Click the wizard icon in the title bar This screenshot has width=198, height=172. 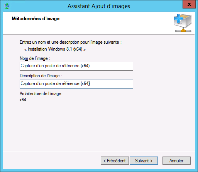tap(7, 6)
